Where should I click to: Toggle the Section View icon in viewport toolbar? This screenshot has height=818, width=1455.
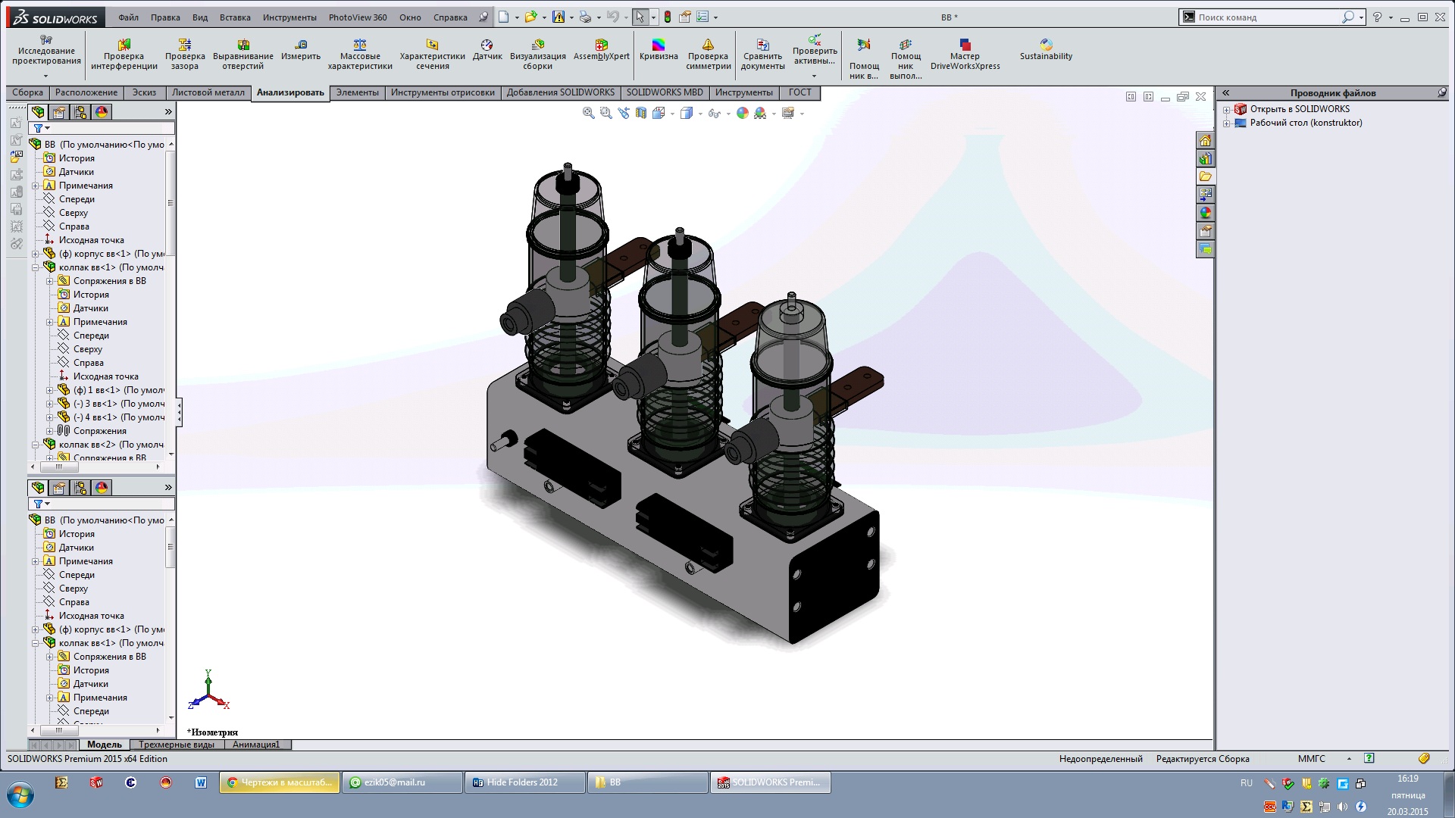(641, 113)
